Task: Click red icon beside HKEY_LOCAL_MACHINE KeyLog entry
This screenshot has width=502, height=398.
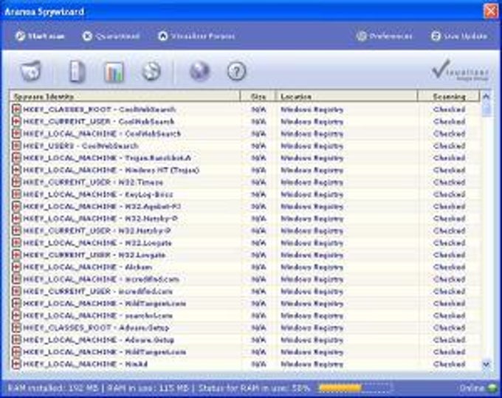Action: pyautogui.click(x=16, y=194)
